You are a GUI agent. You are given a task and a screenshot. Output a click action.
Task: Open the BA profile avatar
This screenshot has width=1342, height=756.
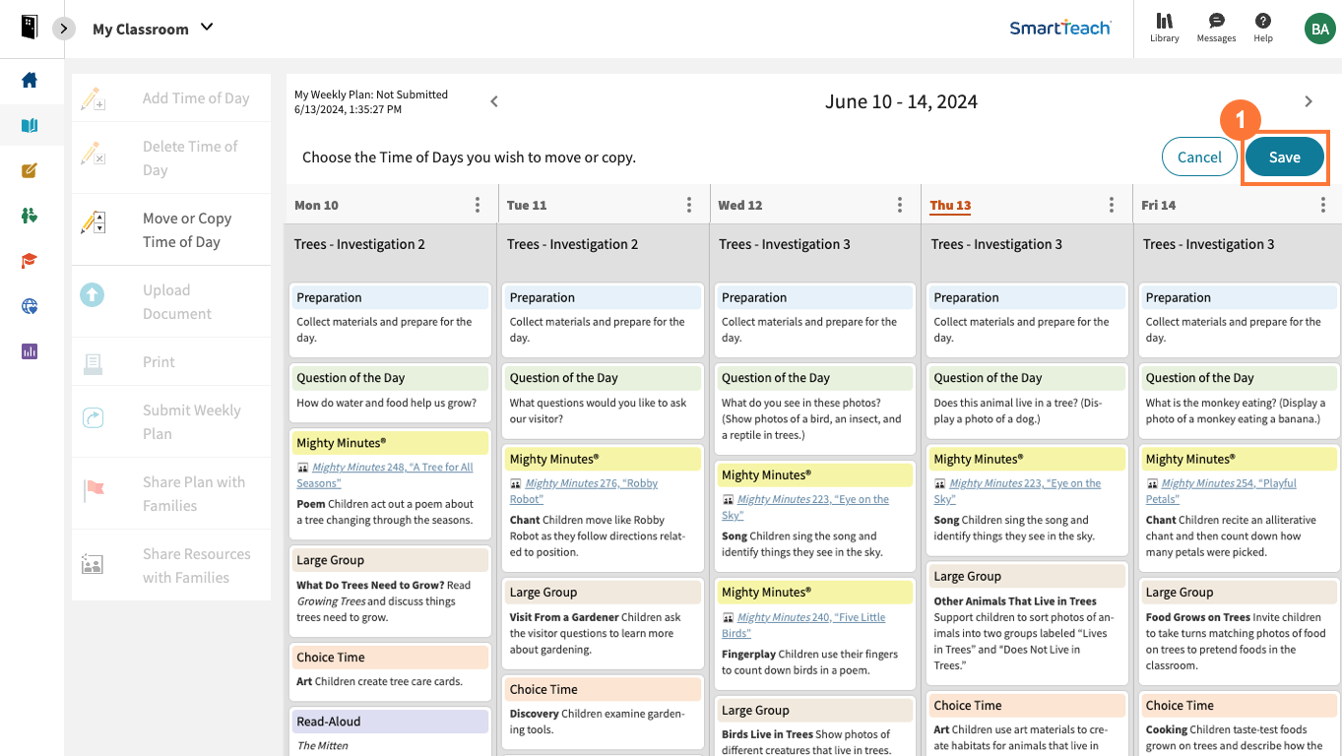(x=1319, y=28)
